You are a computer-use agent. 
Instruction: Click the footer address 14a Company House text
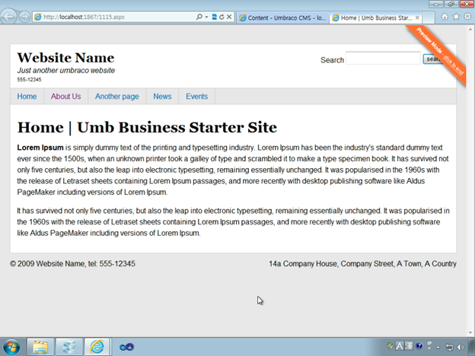(x=362, y=264)
